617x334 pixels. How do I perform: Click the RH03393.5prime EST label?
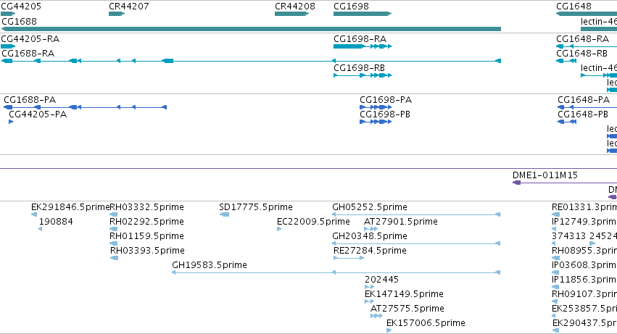(147, 251)
